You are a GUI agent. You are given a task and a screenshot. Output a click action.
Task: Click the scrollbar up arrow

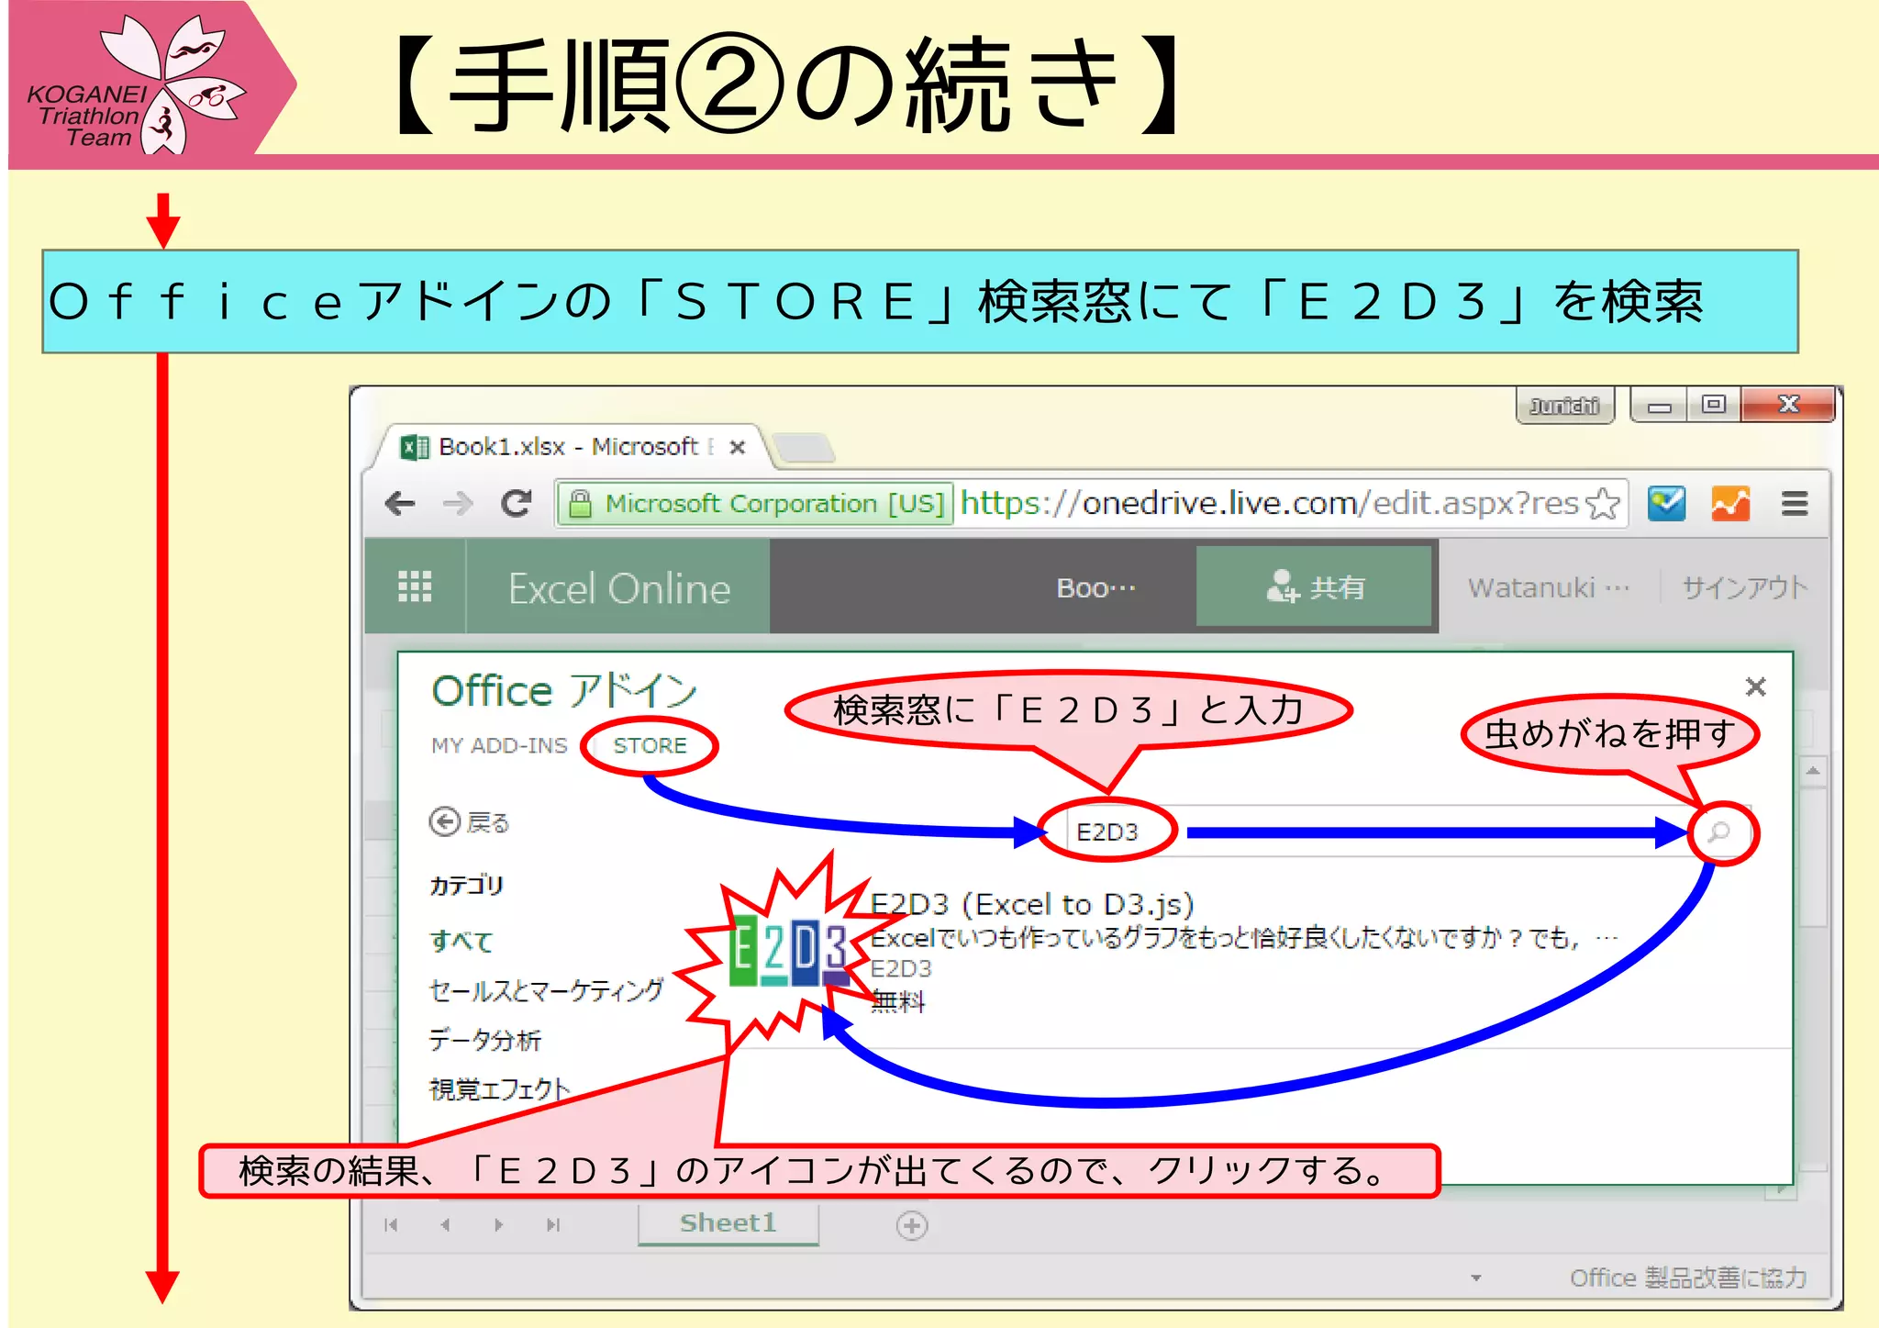click(1812, 772)
